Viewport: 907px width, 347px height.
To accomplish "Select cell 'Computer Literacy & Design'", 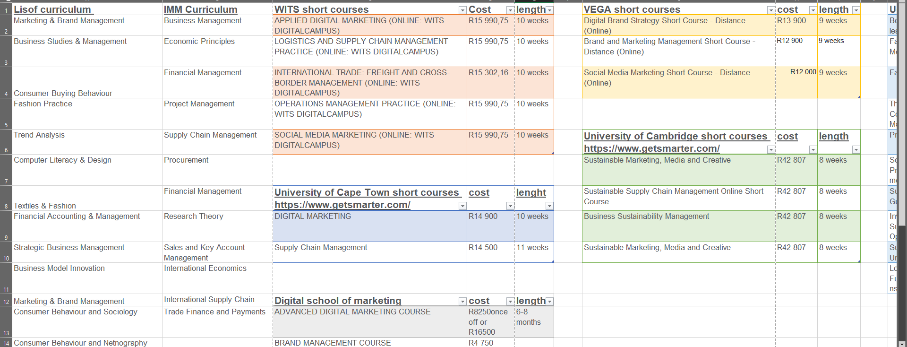I will [87, 170].
